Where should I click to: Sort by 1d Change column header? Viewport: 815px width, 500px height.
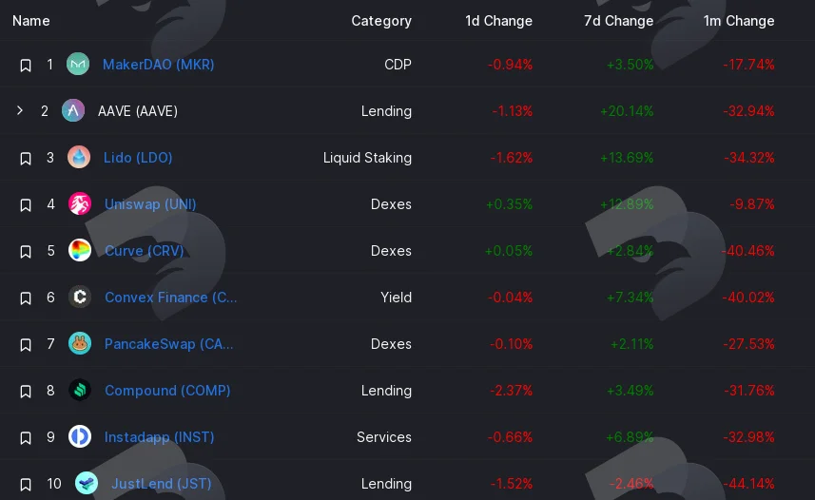coord(498,21)
